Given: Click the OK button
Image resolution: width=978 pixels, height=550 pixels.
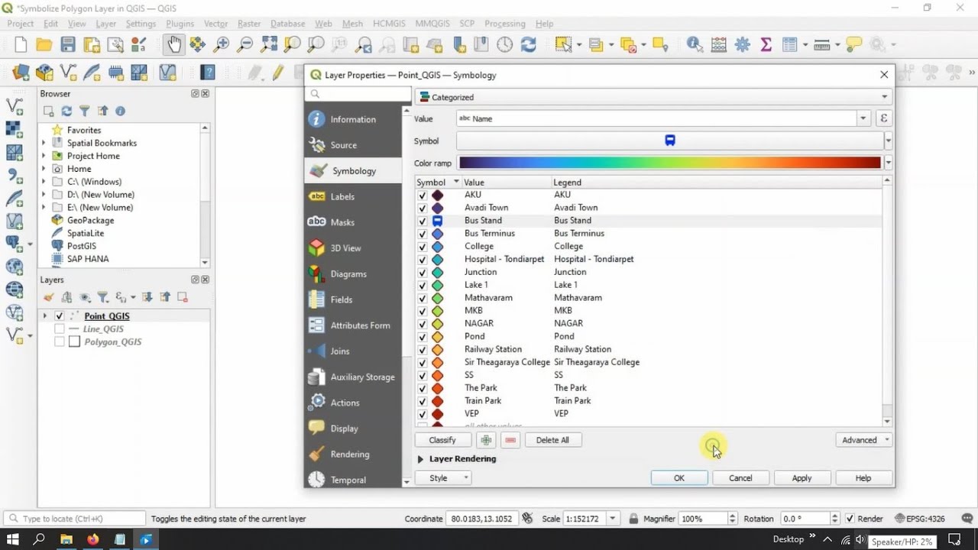Looking at the screenshot, I should (679, 478).
